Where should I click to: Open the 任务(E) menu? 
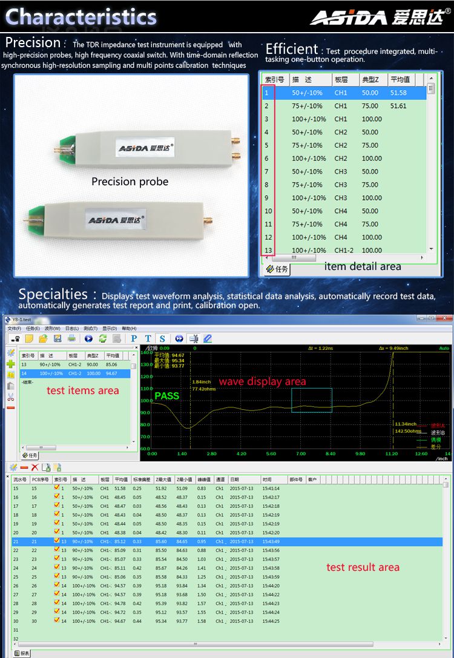[33, 328]
